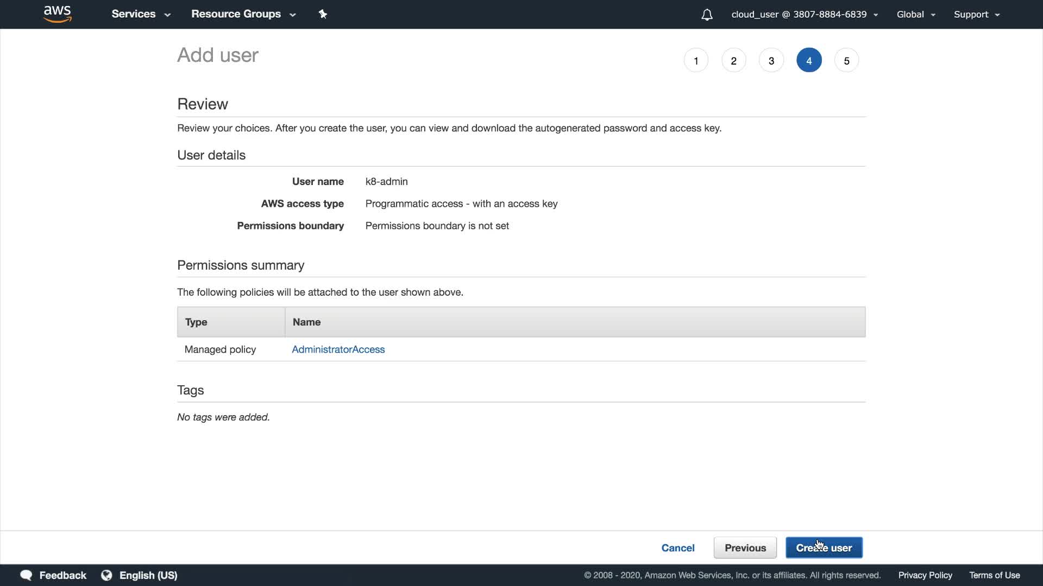Go to wizard step 1 circle
This screenshot has width=1043, height=586.
pos(696,61)
